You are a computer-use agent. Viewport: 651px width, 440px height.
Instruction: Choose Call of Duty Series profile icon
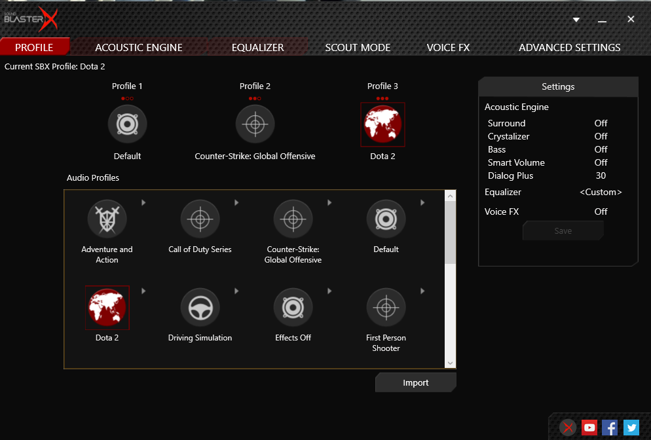200,219
